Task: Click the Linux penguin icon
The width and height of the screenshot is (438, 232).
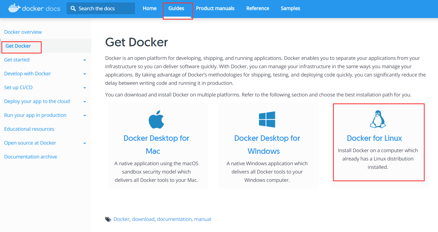Action: point(378,119)
